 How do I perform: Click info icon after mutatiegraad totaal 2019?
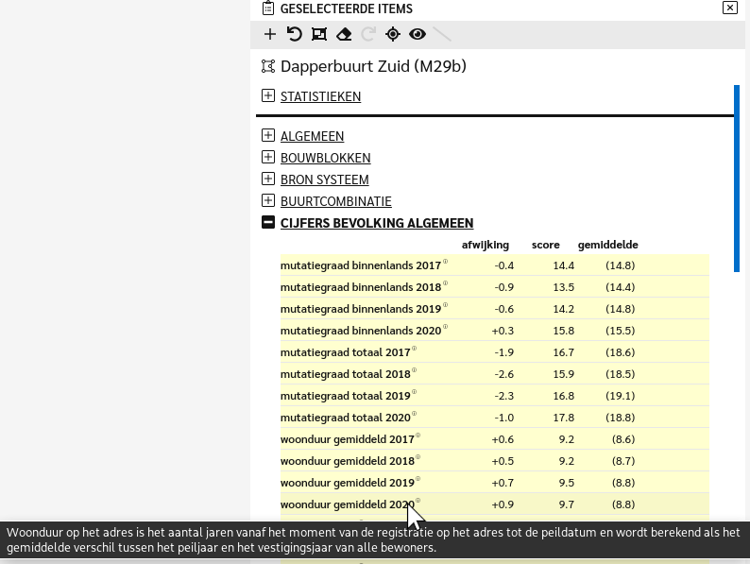(415, 392)
